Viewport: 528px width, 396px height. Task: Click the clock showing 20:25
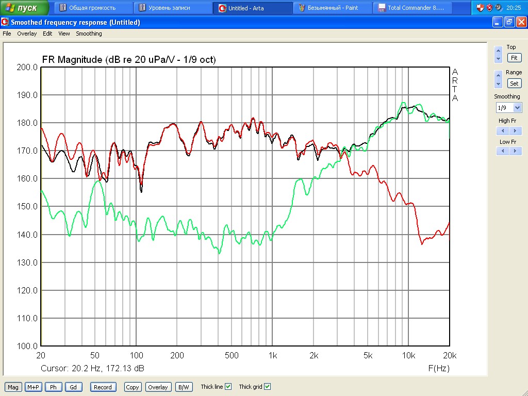(514, 8)
